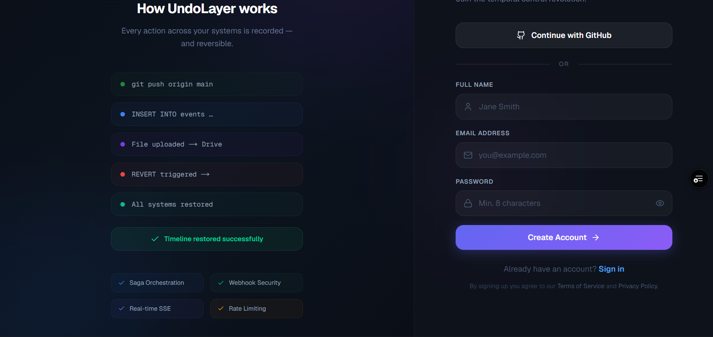Click the green dot beside All systems restored
Viewport: 713px width, 337px height.
[123, 204]
